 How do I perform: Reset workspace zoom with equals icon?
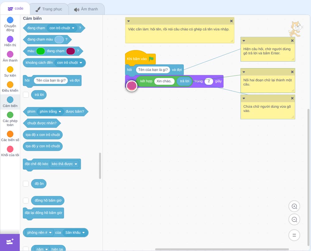coord(294,235)
